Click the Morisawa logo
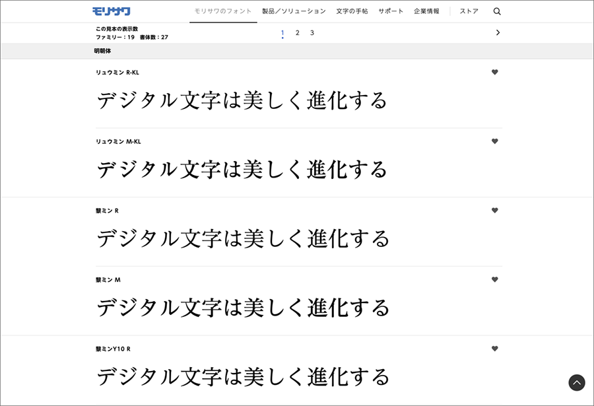The height and width of the screenshot is (406, 594). pos(111,11)
